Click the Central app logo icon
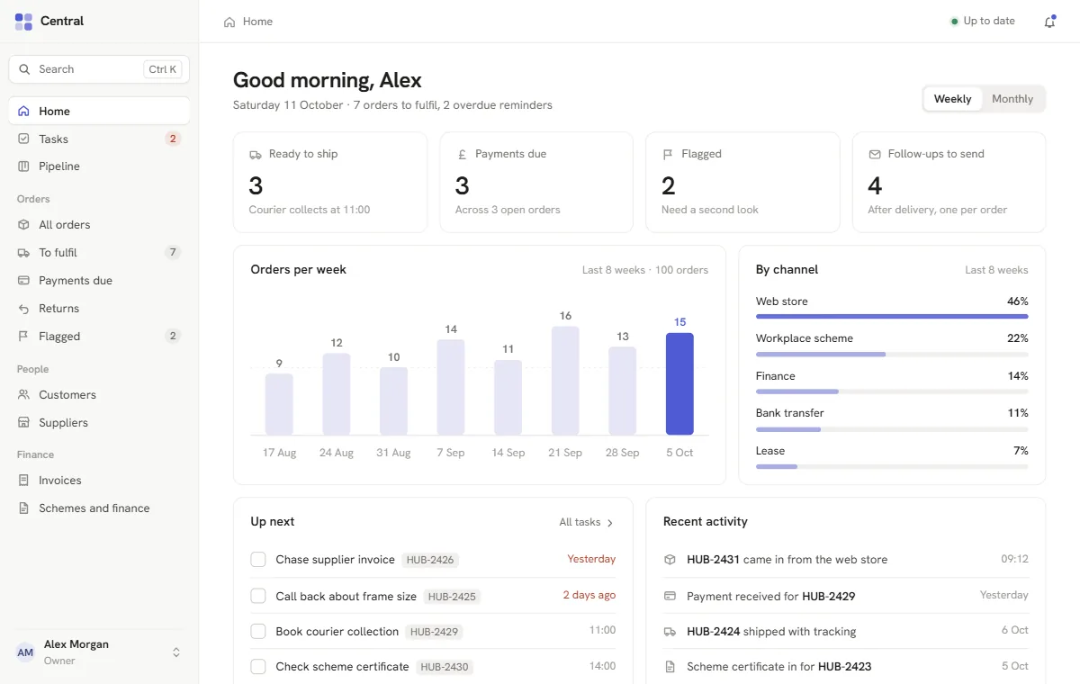This screenshot has height=684, width=1080. pos(24,22)
